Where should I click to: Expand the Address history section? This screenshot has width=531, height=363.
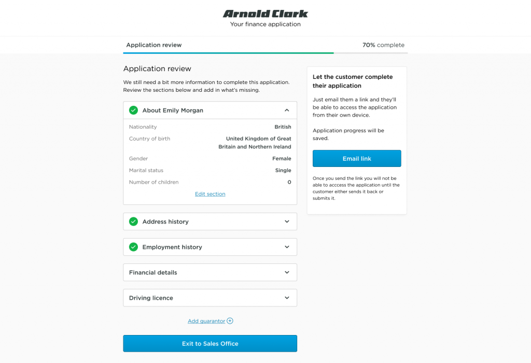tap(287, 221)
